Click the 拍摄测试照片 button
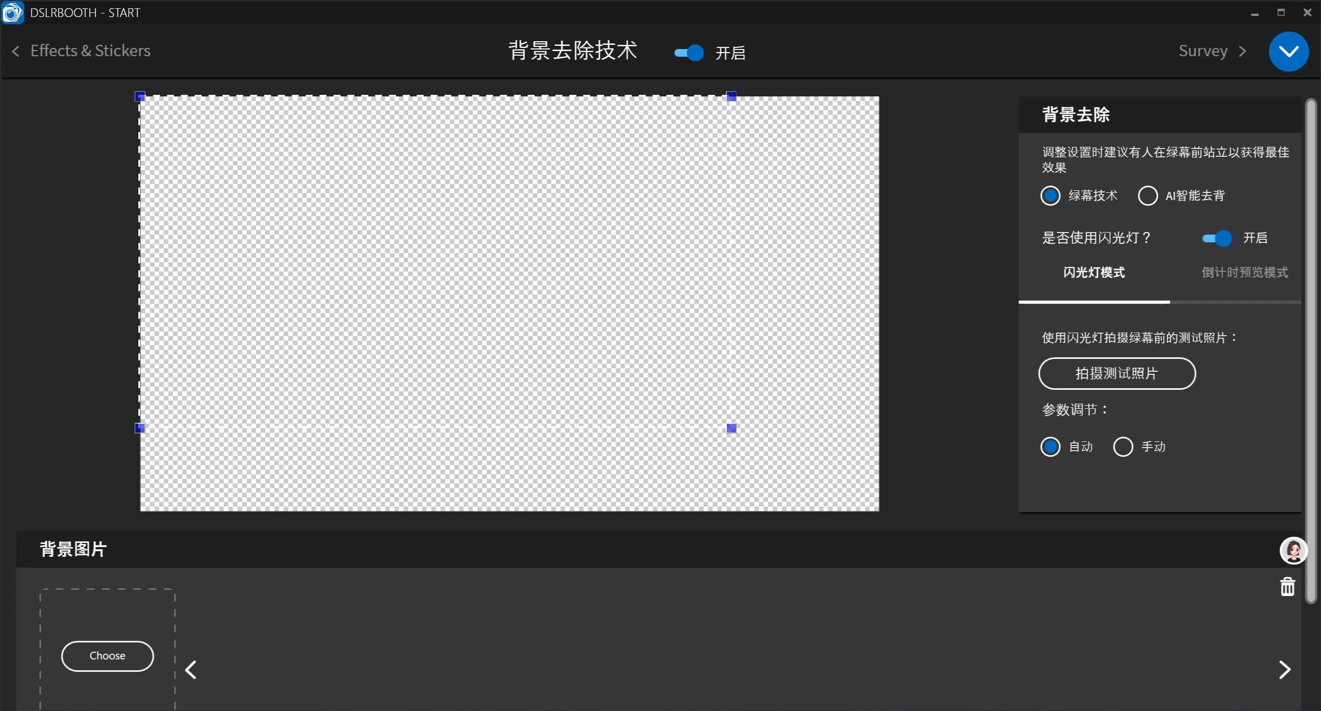Image resolution: width=1321 pixels, height=711 pixels. pos(1116,373)
